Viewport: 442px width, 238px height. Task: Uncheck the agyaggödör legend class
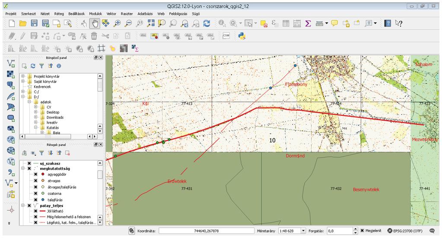tap(35, 175)
